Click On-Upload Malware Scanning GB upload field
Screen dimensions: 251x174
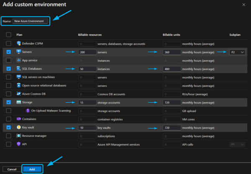point(172,111)
